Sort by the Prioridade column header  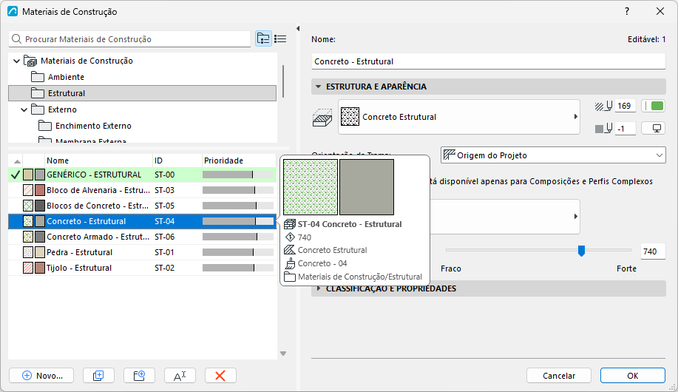239,160
